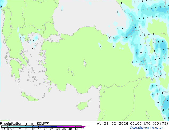
Task: Click the 'We' weekday label
Action: coord(99,124)
